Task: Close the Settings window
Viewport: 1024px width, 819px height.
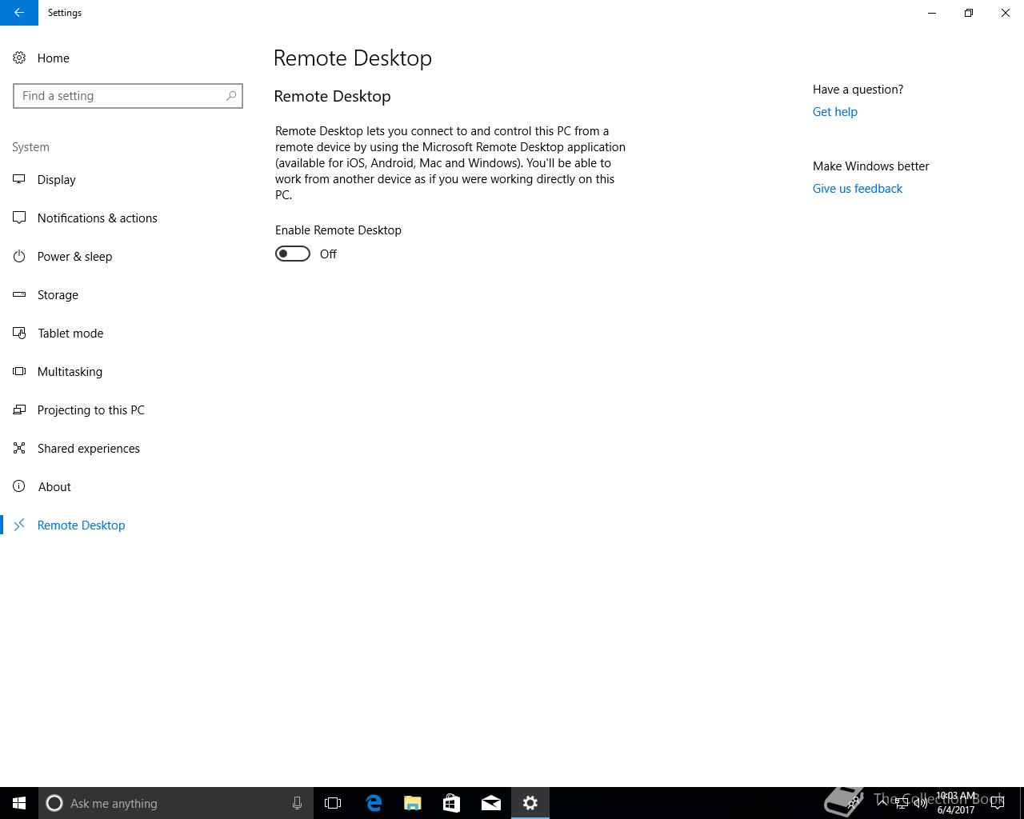Action: [1006, 13]
